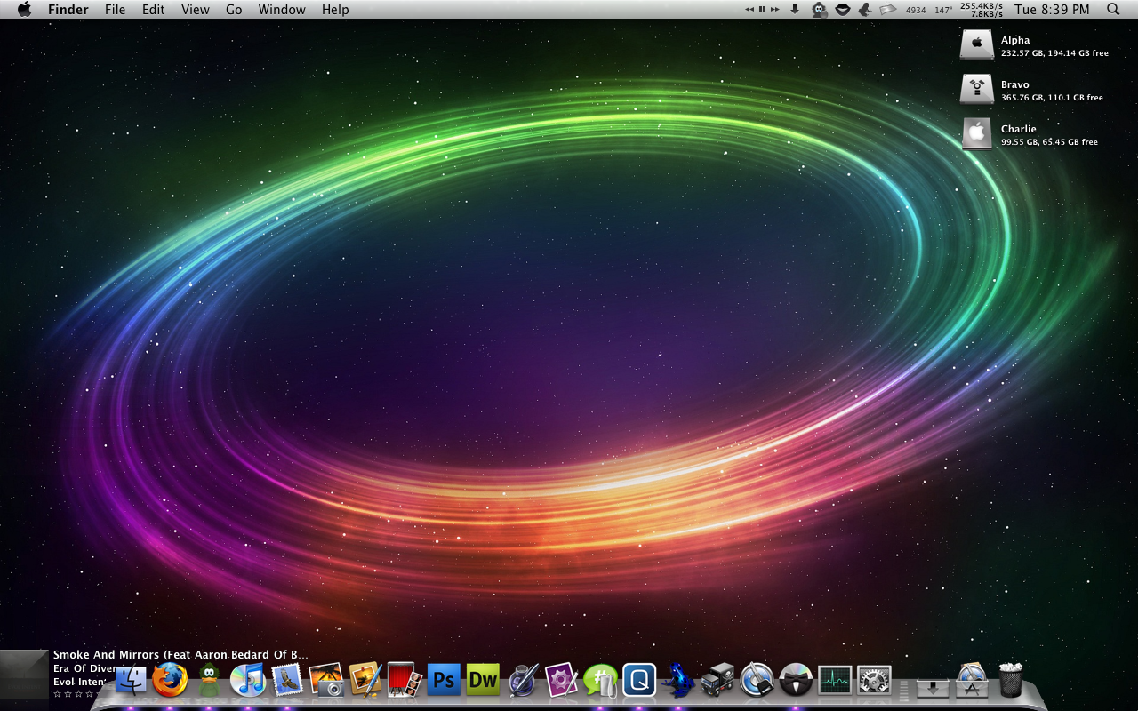Select the Charlie drive on desktop

tap(976, 133)
